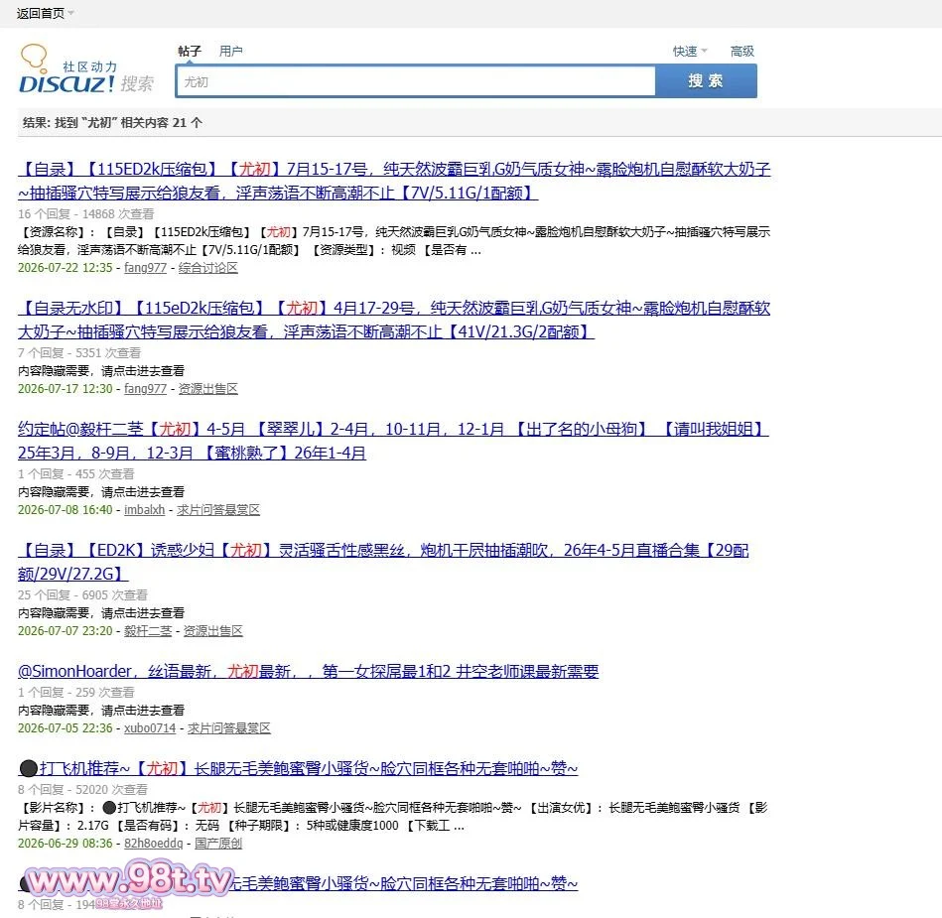The width and height of the screenshot is (942, 918).
Task: Open the 国产原创 forum link
Action: (218, 844)
